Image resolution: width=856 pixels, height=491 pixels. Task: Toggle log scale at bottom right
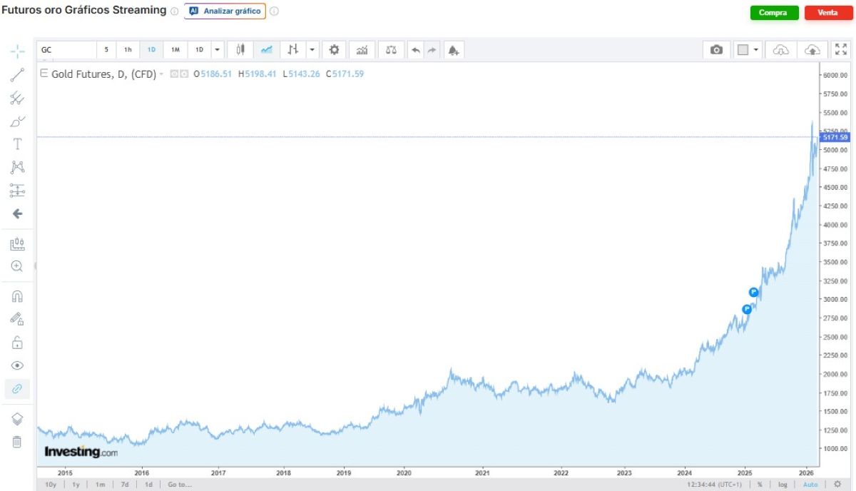[x=783, y=485]
